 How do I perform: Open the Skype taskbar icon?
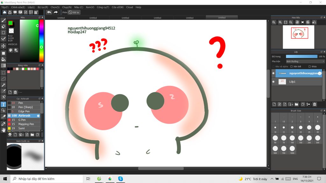(x=120, y=179)
